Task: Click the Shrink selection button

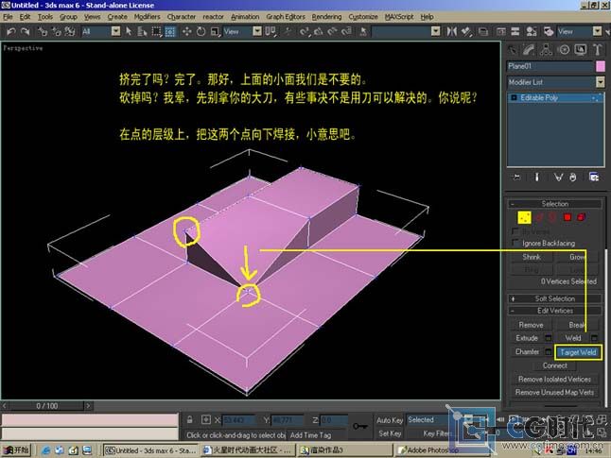Action: pyautogui.click(x=532, y=257)
